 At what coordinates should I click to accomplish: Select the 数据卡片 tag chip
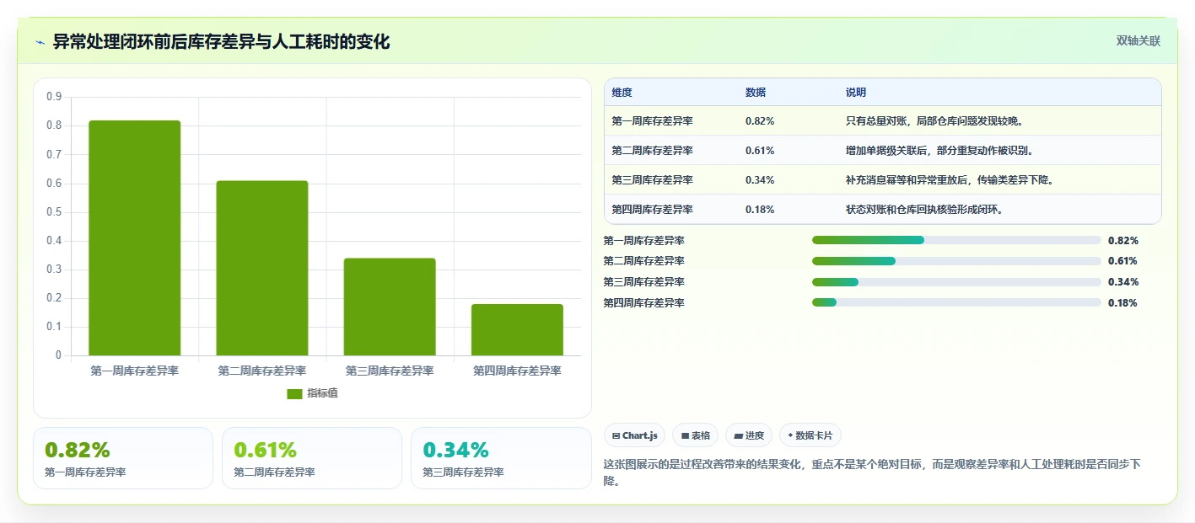[810, 435]
